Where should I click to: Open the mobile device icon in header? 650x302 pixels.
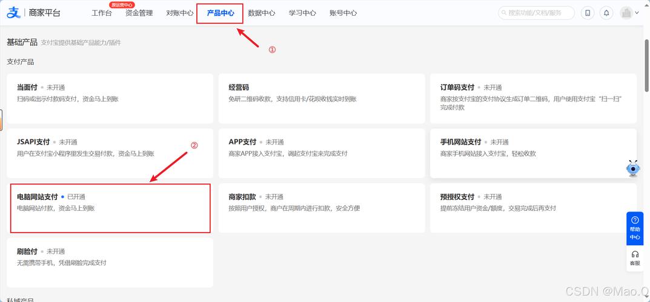588,13
